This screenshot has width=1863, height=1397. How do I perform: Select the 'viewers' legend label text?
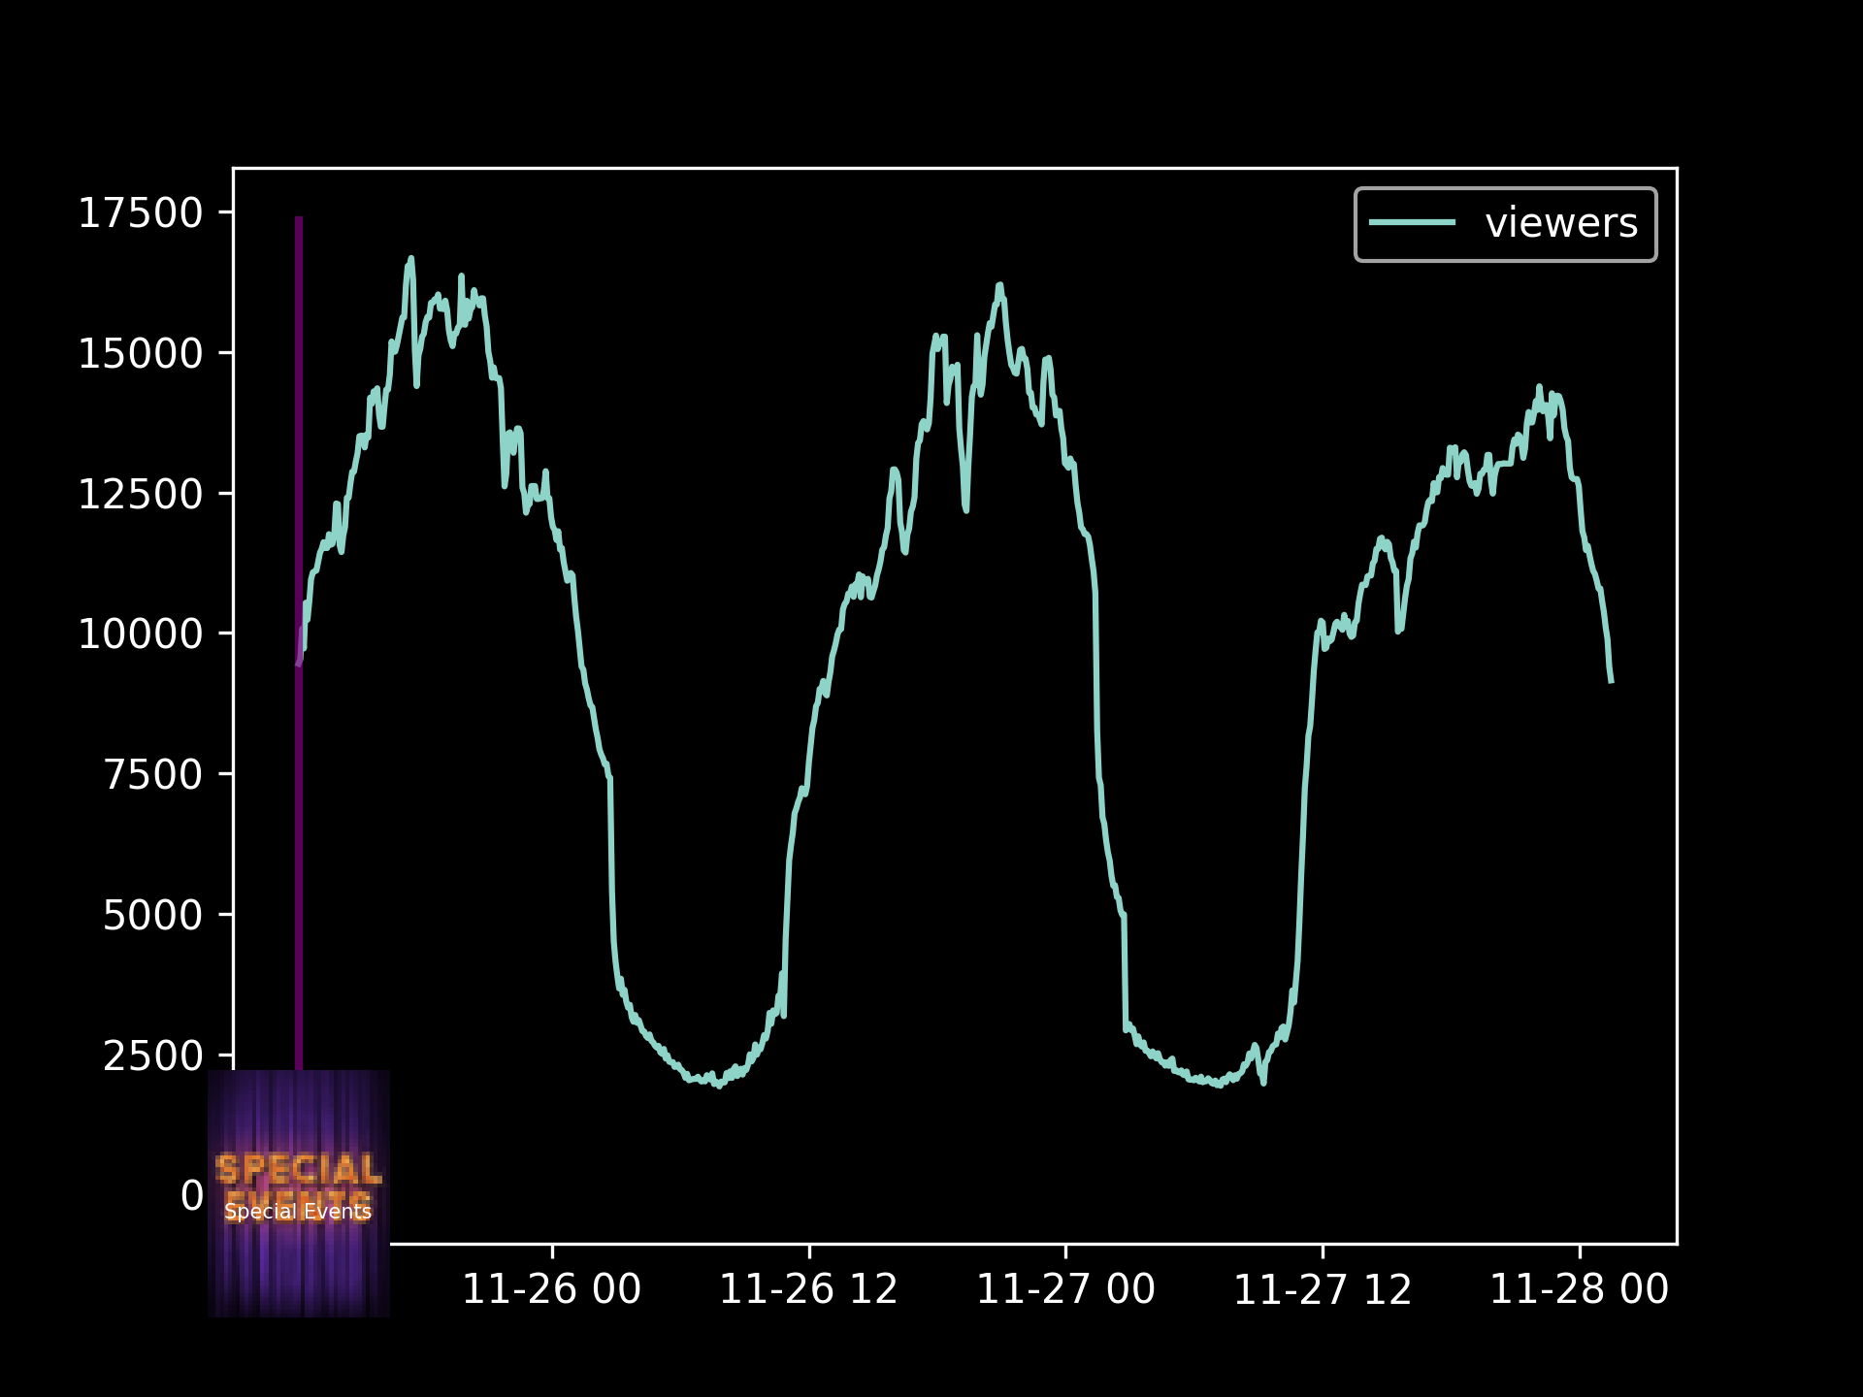click(x=1560, y=223)
